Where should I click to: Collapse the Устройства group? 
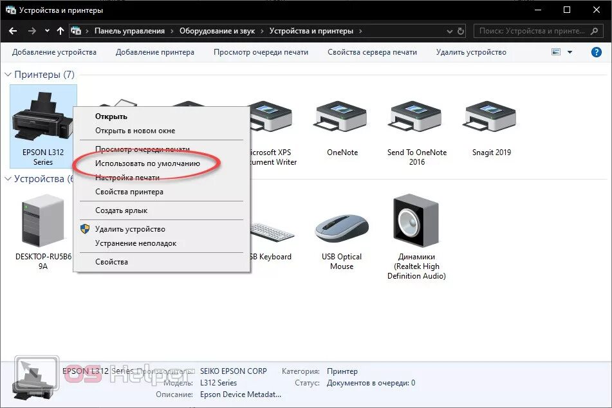[8, 178]
